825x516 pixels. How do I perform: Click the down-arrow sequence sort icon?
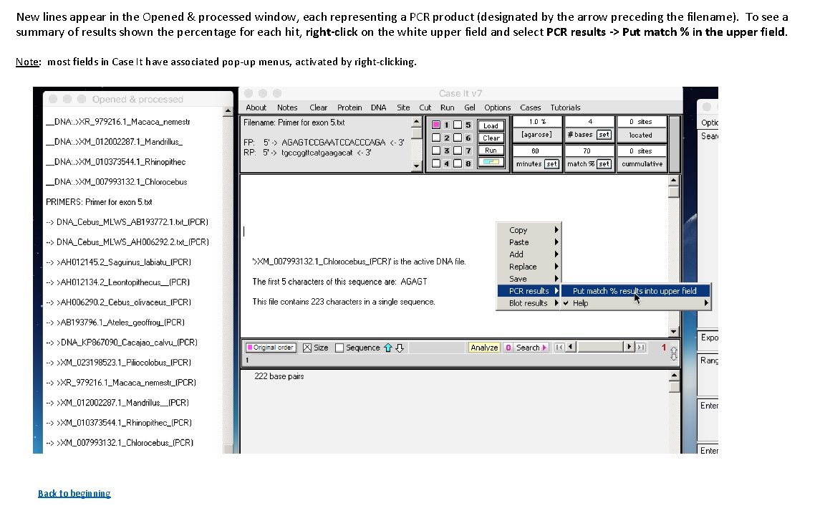398,348
